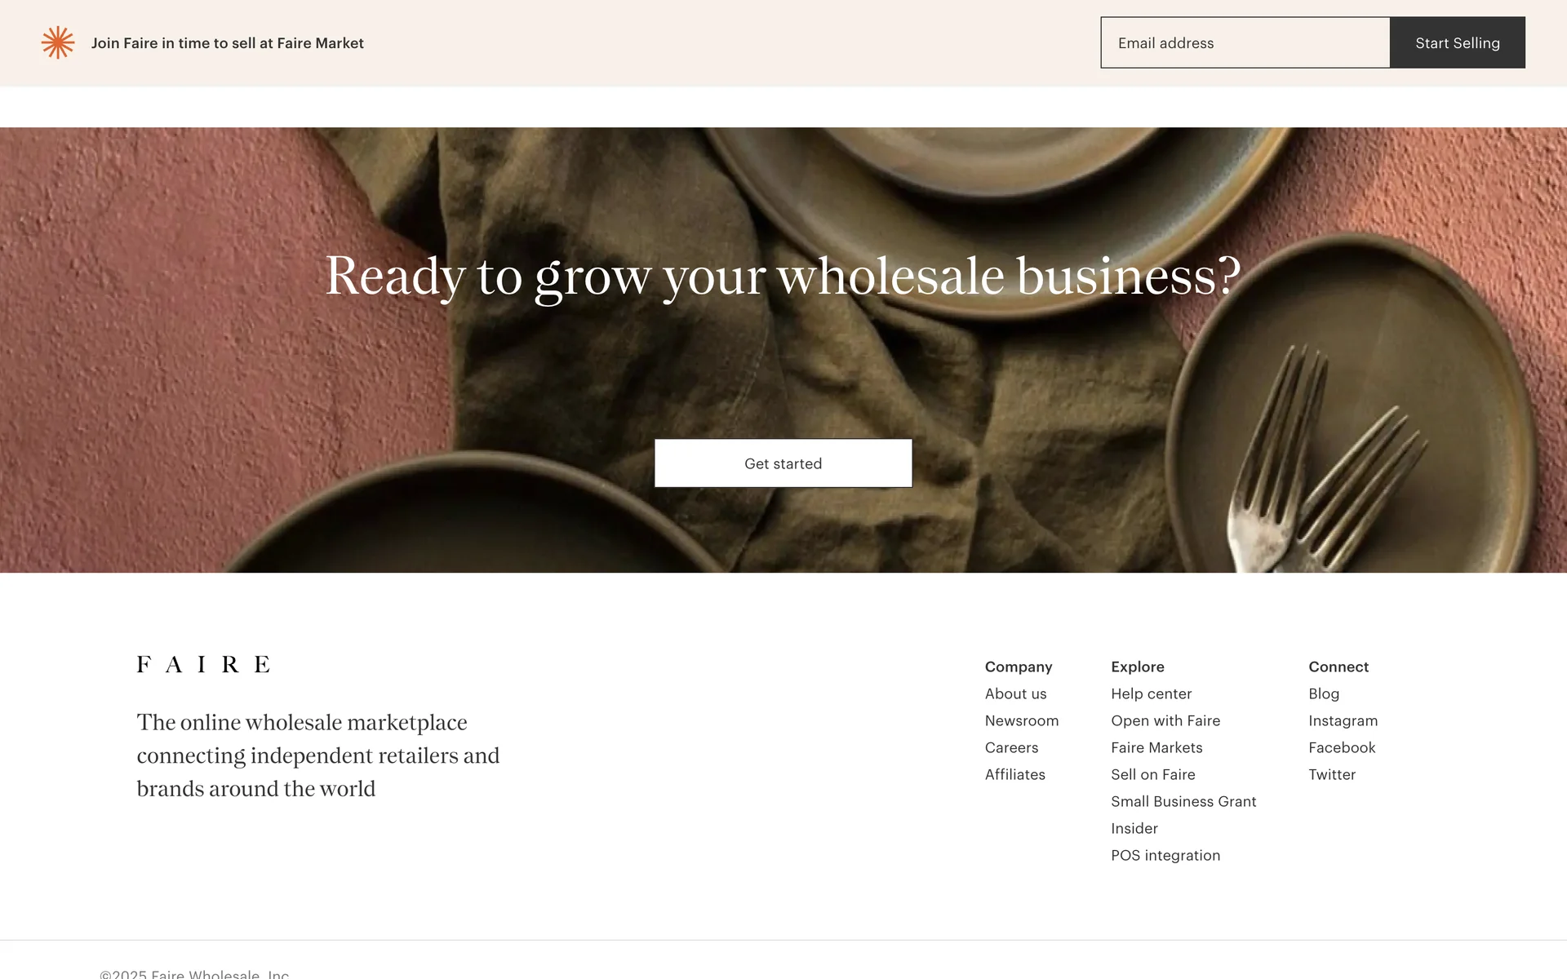The image size is (1567, 979).
Task: Click the FAIRE wordmark logo in footer
Action: pos(203,664)
